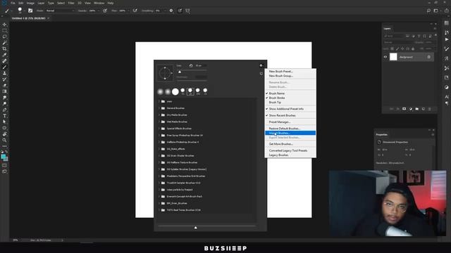Click the airbrush build-up icon
The height and width of the screenshot is (253, 451).
click(x=135, y=11)
